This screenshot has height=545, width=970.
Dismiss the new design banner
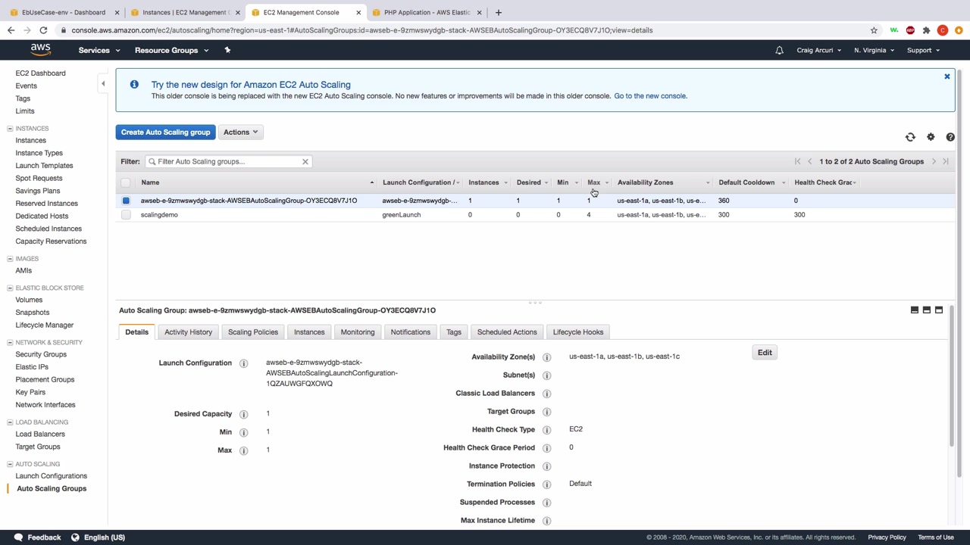947,76
